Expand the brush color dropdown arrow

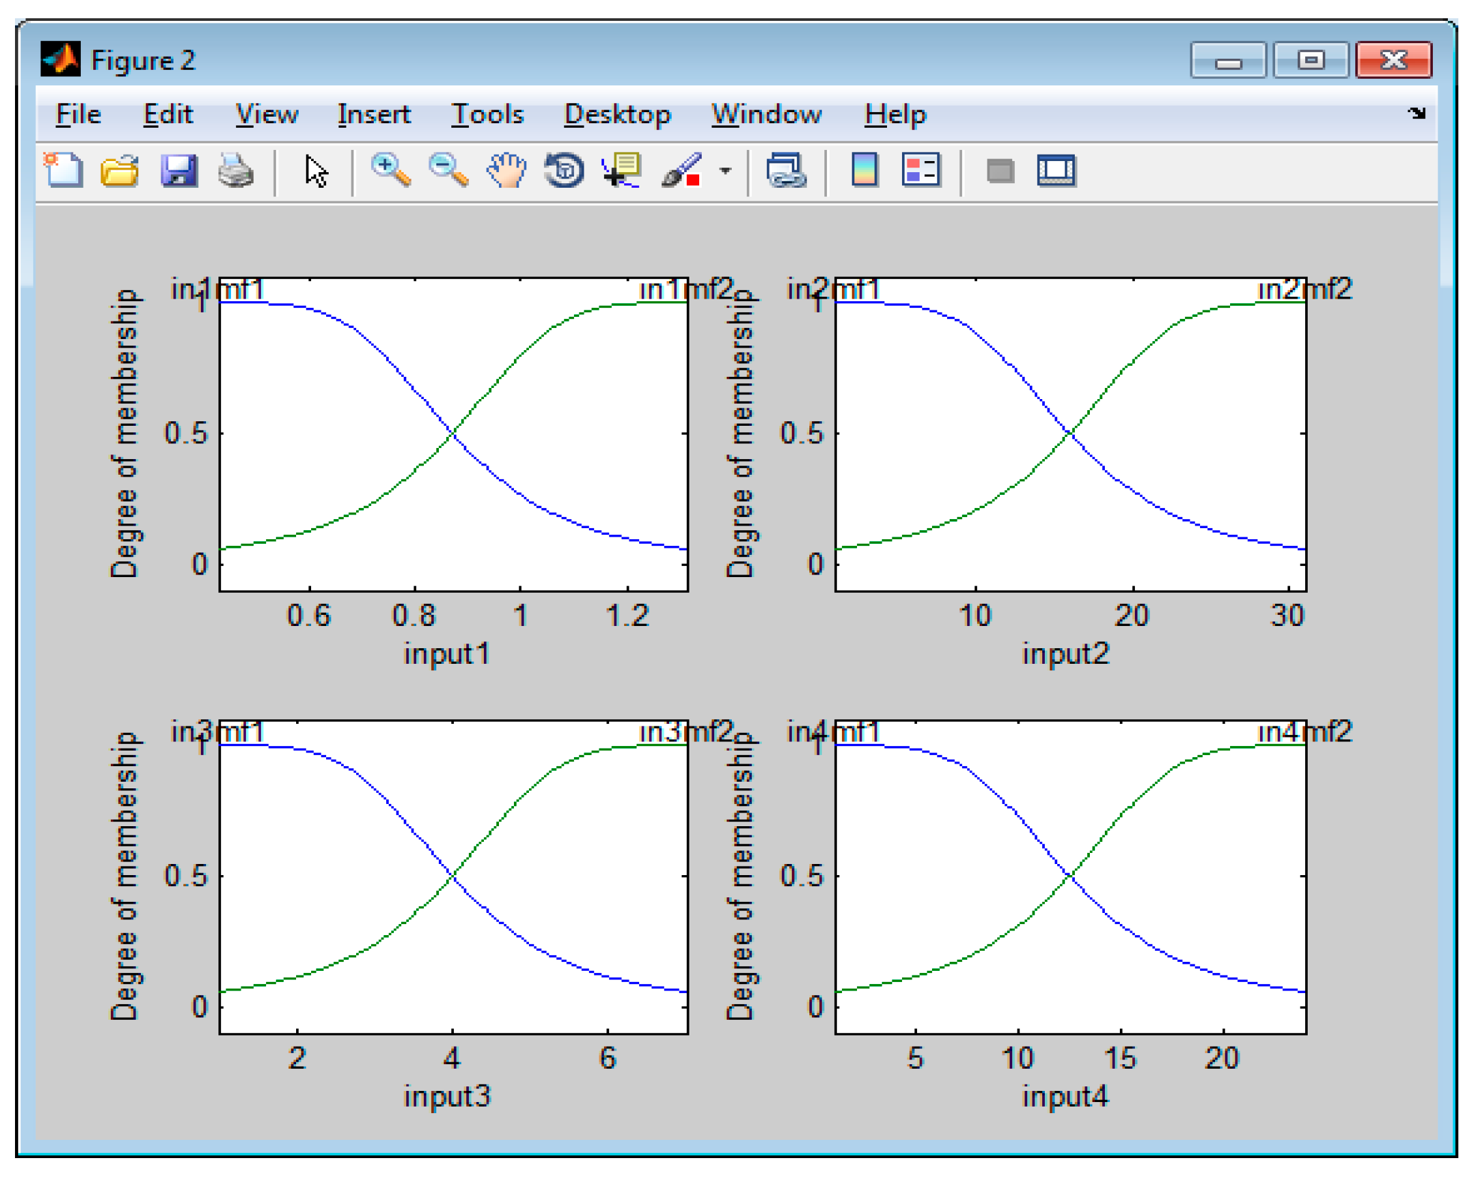point(725,170)
